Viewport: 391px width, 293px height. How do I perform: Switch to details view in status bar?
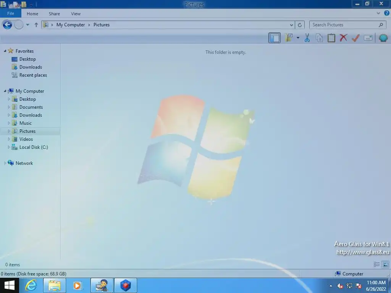coord(376,264)
